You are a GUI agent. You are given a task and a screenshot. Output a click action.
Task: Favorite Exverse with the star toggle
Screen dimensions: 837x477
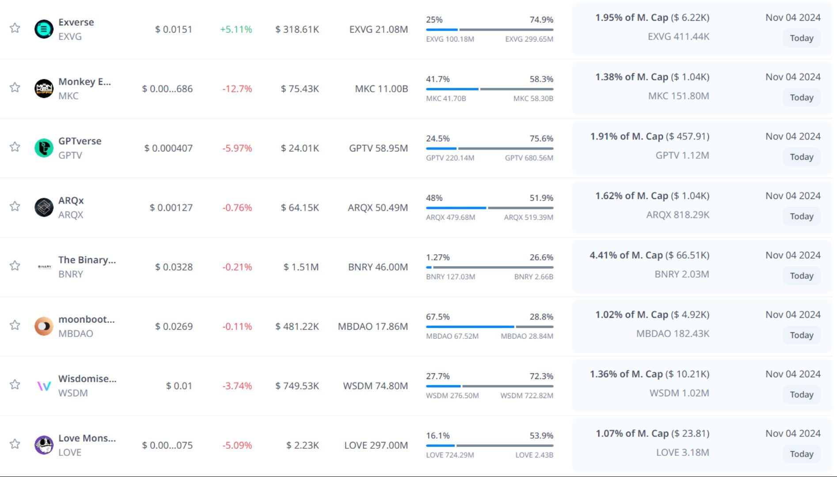coord(15,28)
